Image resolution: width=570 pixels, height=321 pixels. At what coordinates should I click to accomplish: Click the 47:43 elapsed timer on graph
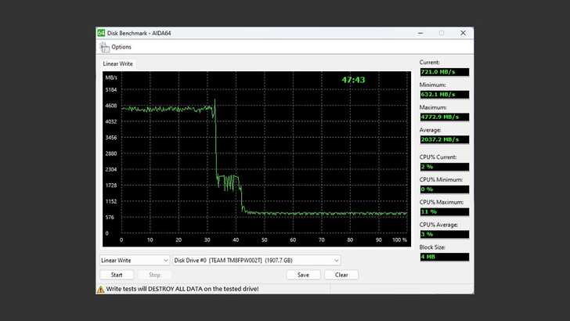pos(353,79)
